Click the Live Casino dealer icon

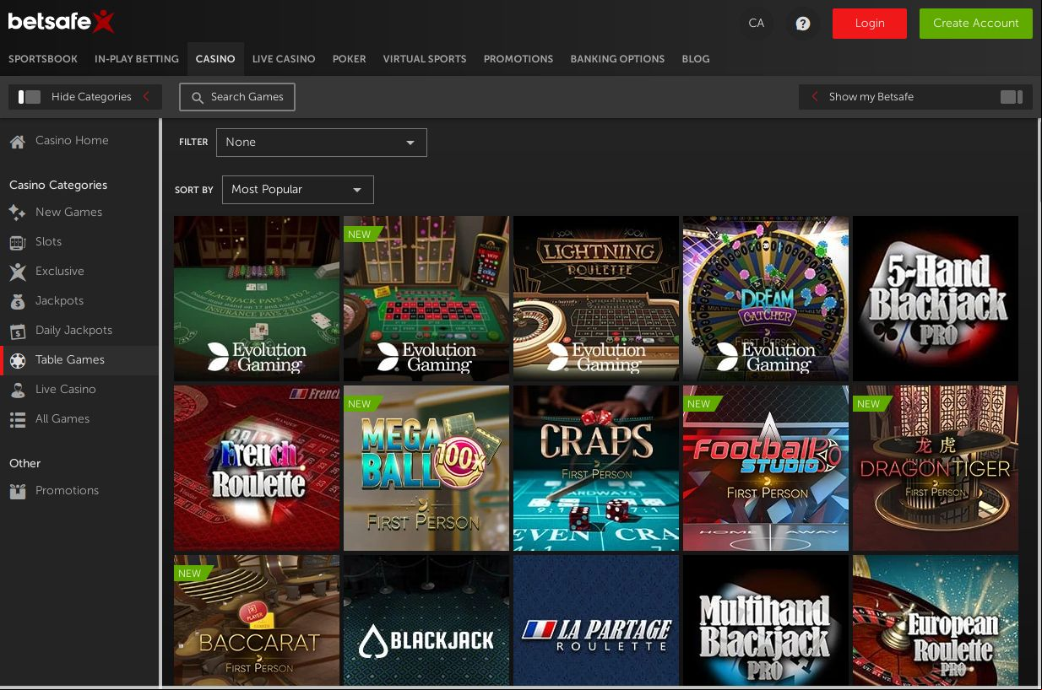pos(17,390)
